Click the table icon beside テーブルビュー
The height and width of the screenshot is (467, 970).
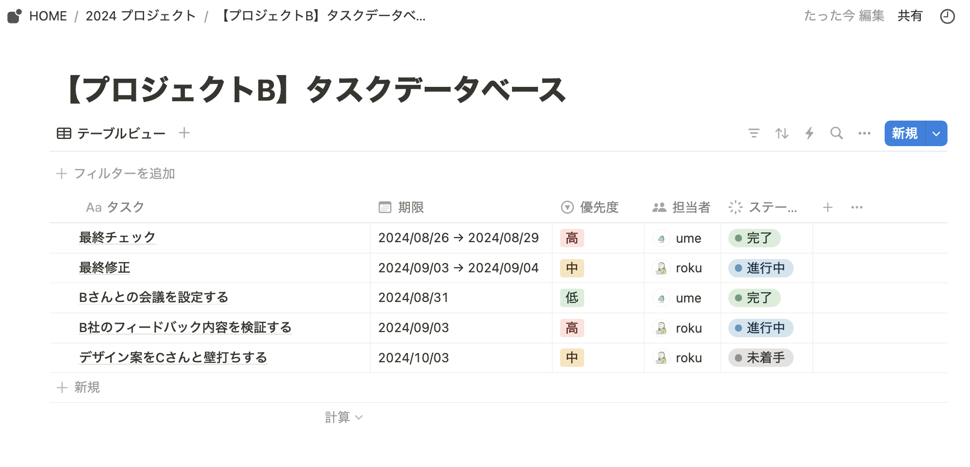click(x=64, y=133)
